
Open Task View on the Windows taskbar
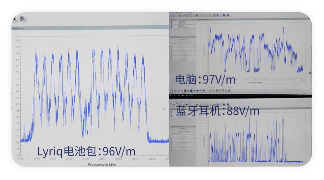(x=178, y=96)
